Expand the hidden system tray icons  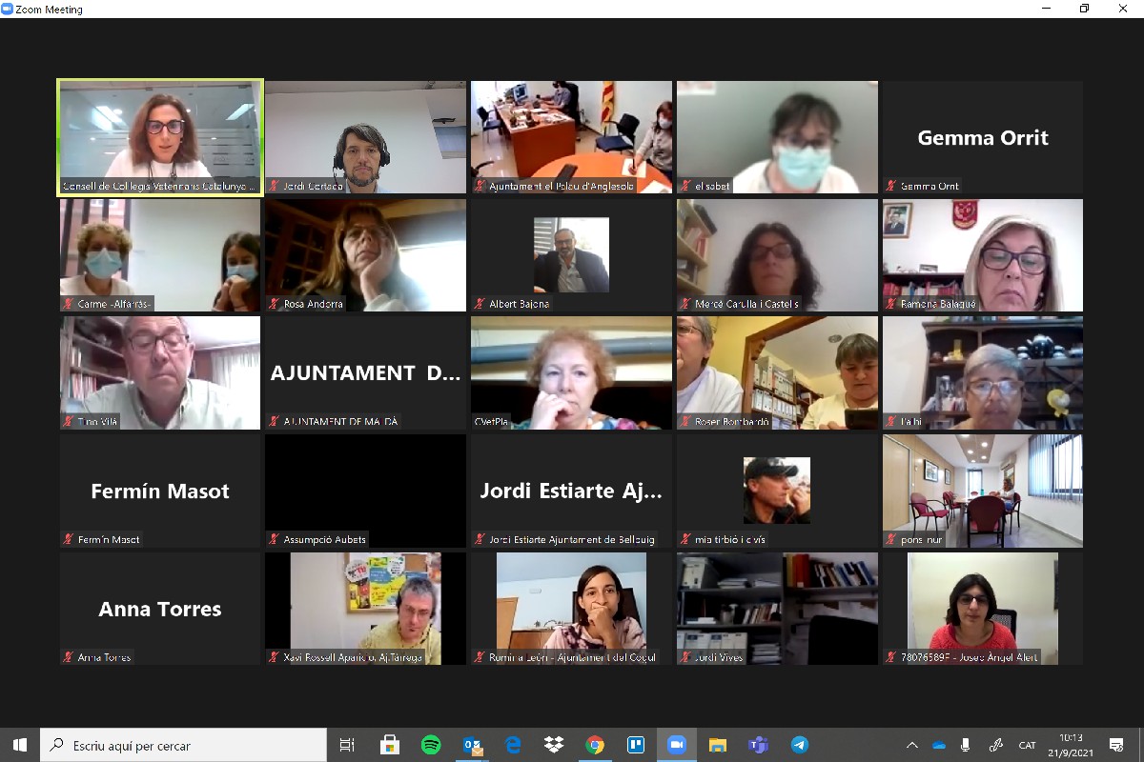[x=912, y=745]
